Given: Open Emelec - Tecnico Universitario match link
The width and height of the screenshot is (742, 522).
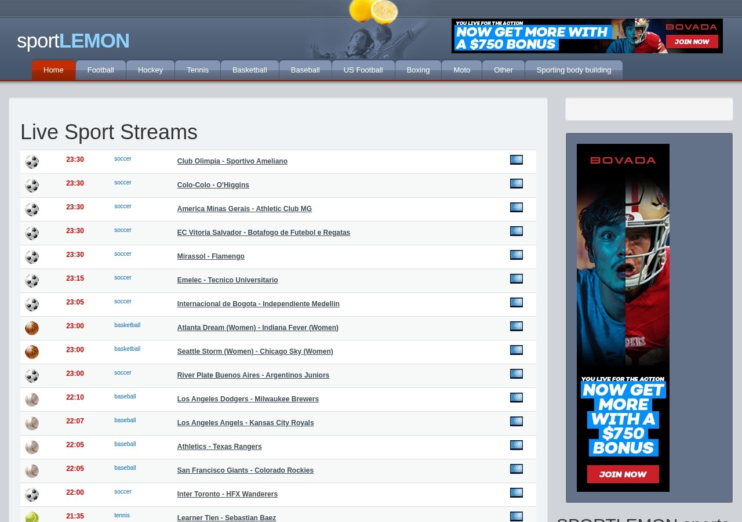Looking at the screenshot, I should [228, 280].
